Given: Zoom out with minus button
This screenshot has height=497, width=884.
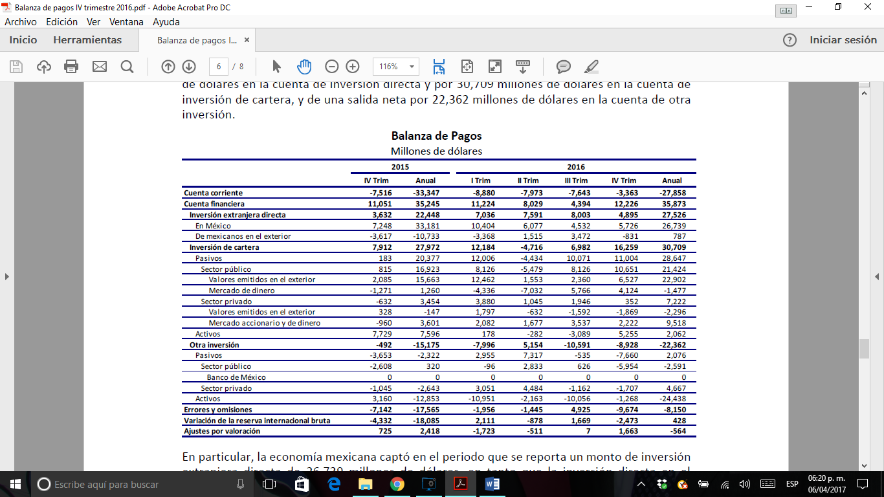Looking at the screenshot, I should coord(332,67).
